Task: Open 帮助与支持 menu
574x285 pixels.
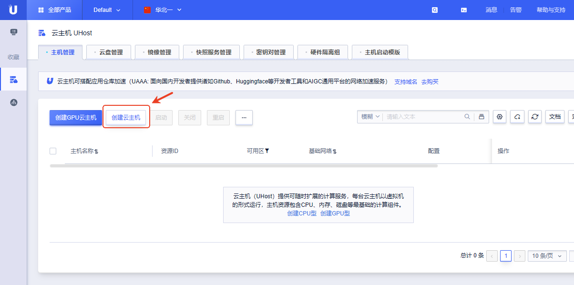Action: coord(551,10)
